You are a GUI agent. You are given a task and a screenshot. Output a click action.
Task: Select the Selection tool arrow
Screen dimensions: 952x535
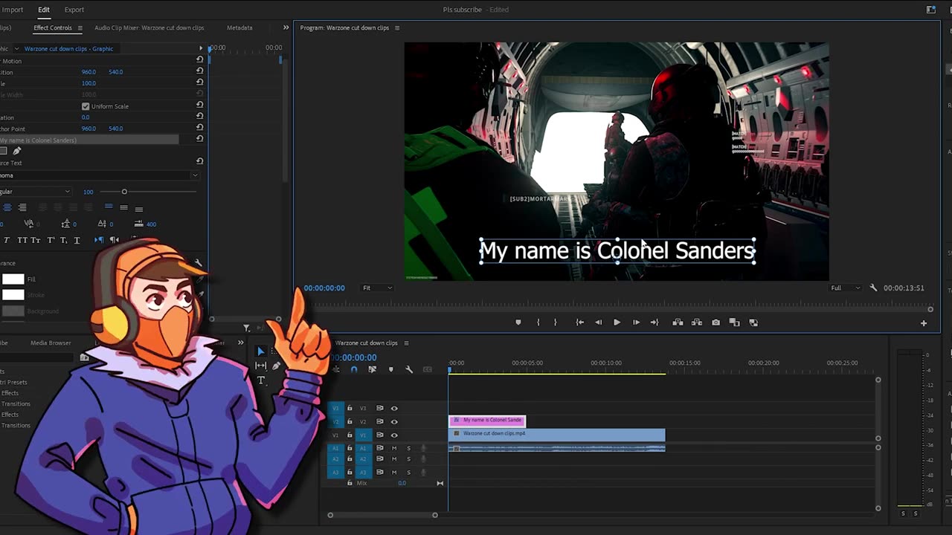pyautogui.click(x=260, y=351)
